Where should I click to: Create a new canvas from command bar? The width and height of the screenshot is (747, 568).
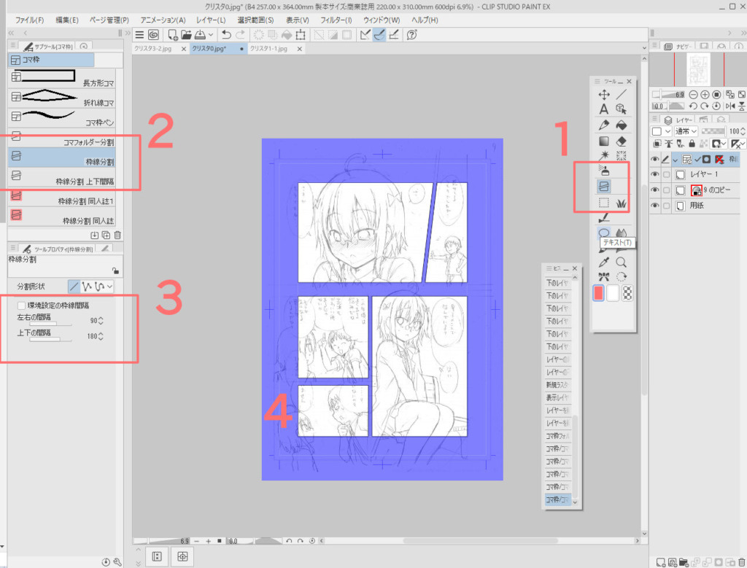pyautogui.click(x=173, y=35)
